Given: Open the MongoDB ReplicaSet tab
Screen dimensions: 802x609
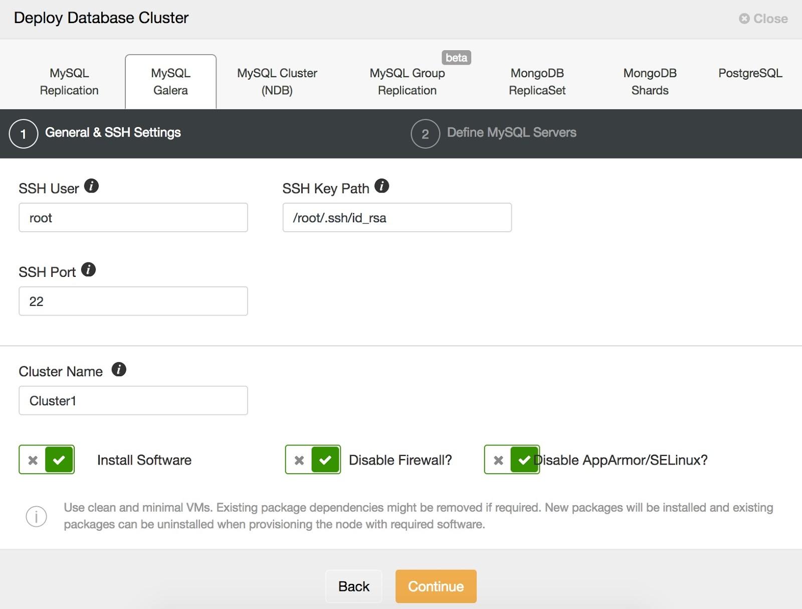Looking at the screenshot, I should [537, 82].
